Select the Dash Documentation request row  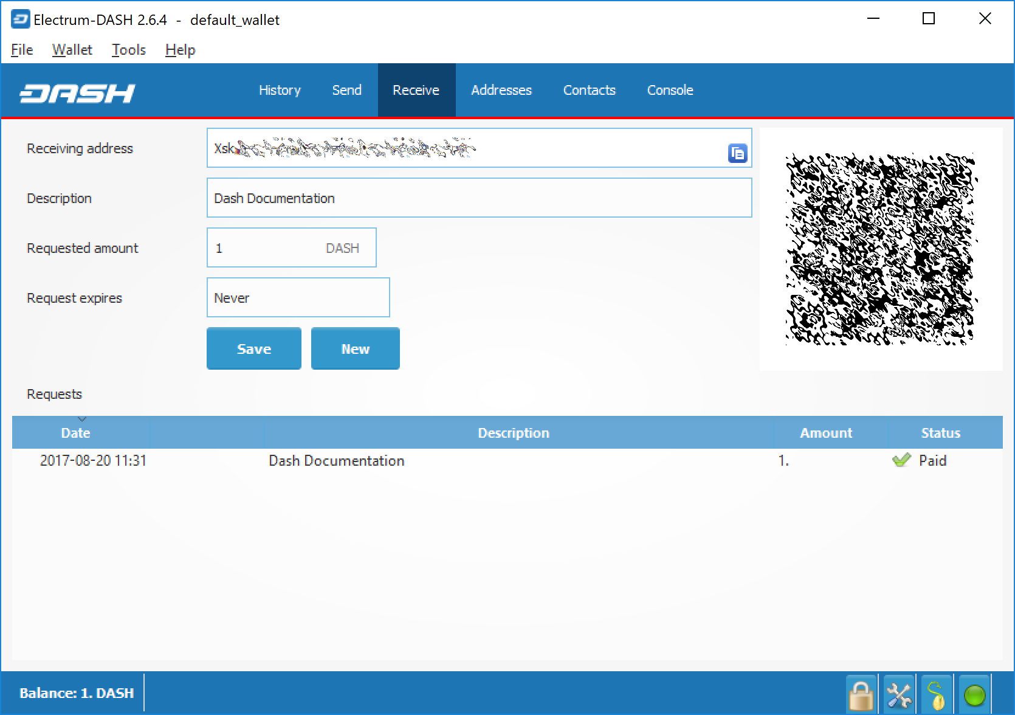coord(336,461)
